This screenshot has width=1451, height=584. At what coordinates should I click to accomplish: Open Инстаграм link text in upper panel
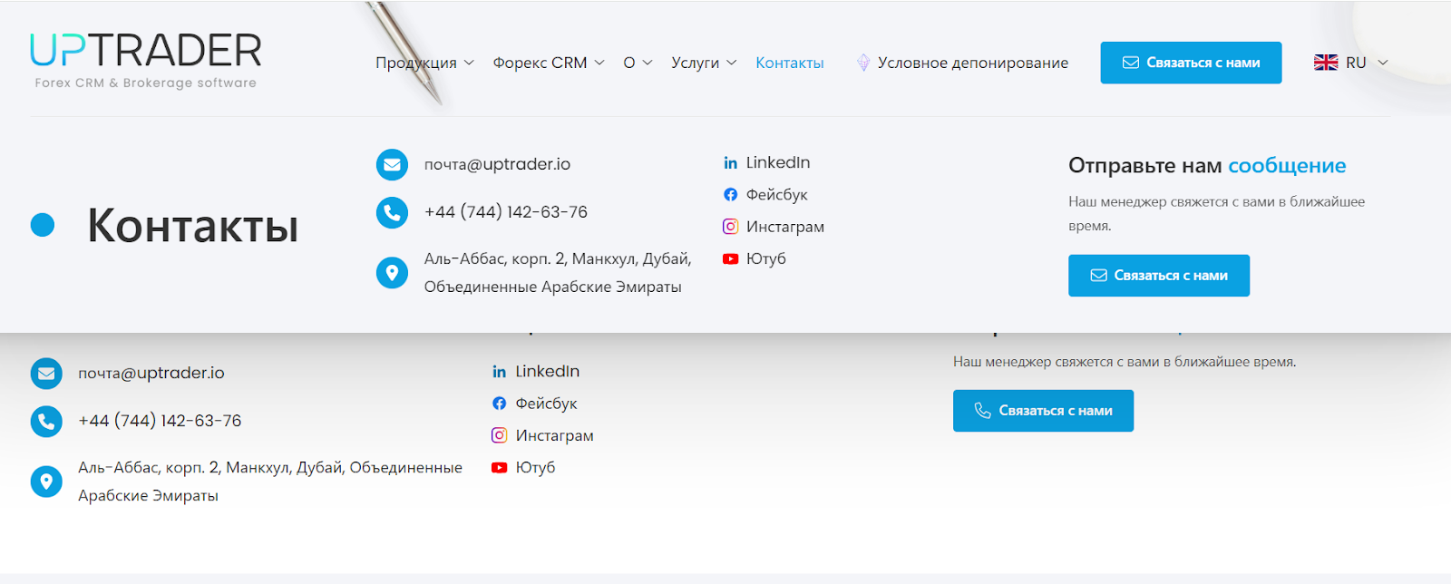point(785,227)
